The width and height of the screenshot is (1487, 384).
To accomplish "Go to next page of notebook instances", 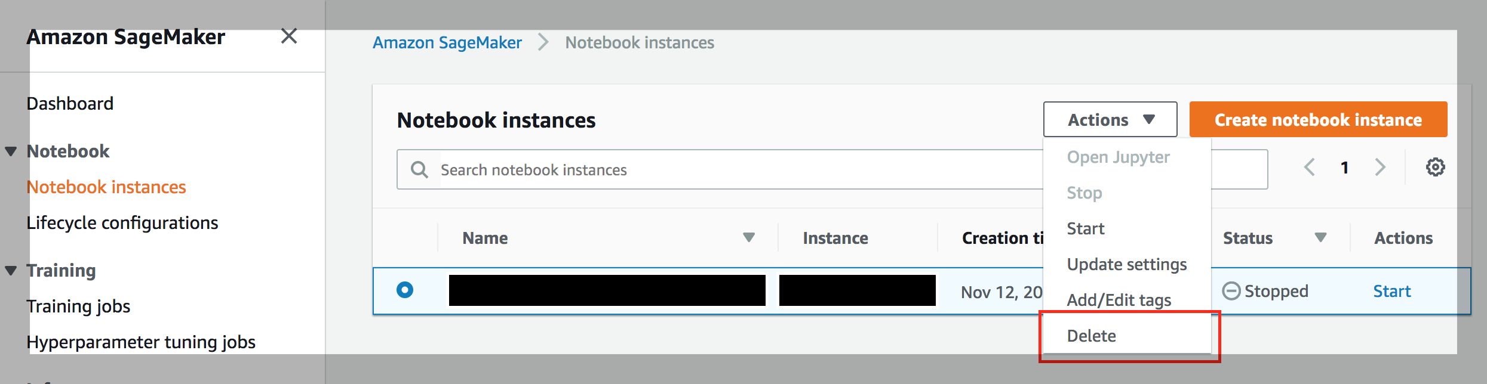I will pyautogui.click(x=1380, y=168).
